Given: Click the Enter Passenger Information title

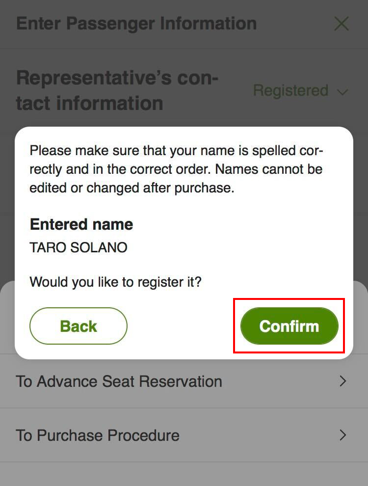Looking at the screenshot, I should [136, 24].
